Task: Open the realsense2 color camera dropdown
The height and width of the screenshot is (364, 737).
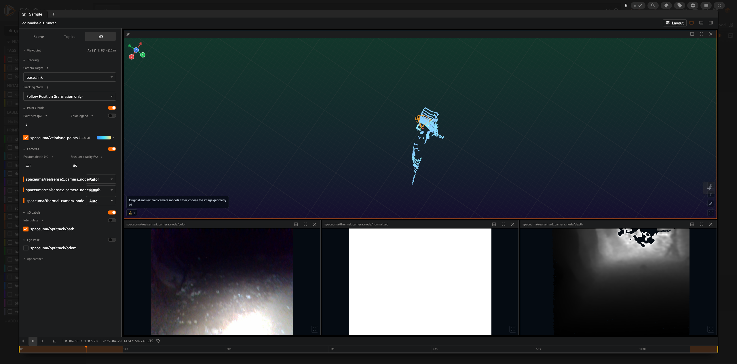Action: click(x=101, y=179)
